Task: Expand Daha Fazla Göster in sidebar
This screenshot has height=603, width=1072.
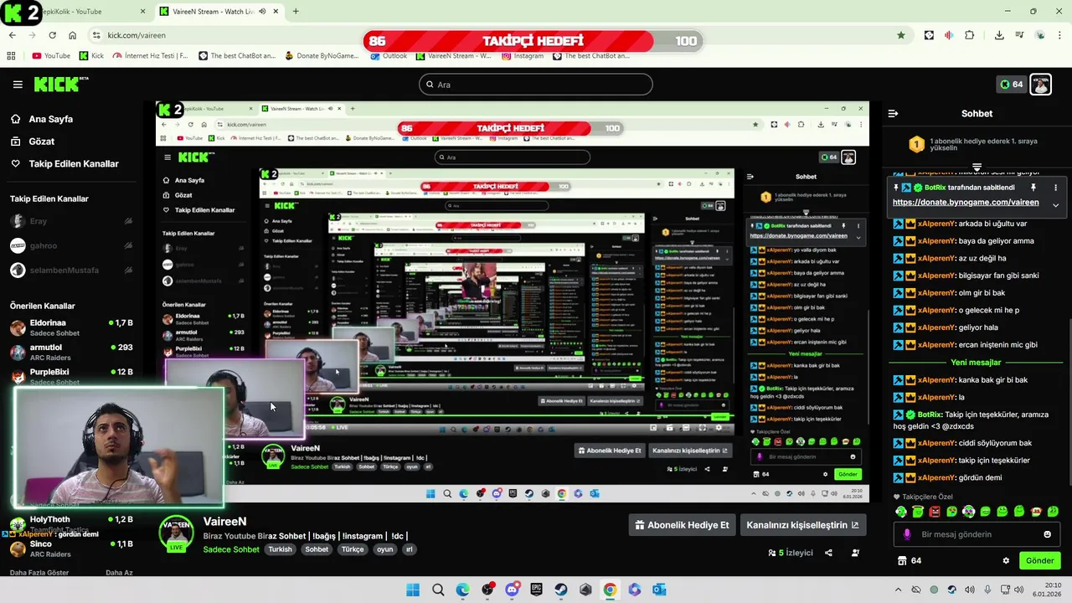Action: [x=39, y=573]
